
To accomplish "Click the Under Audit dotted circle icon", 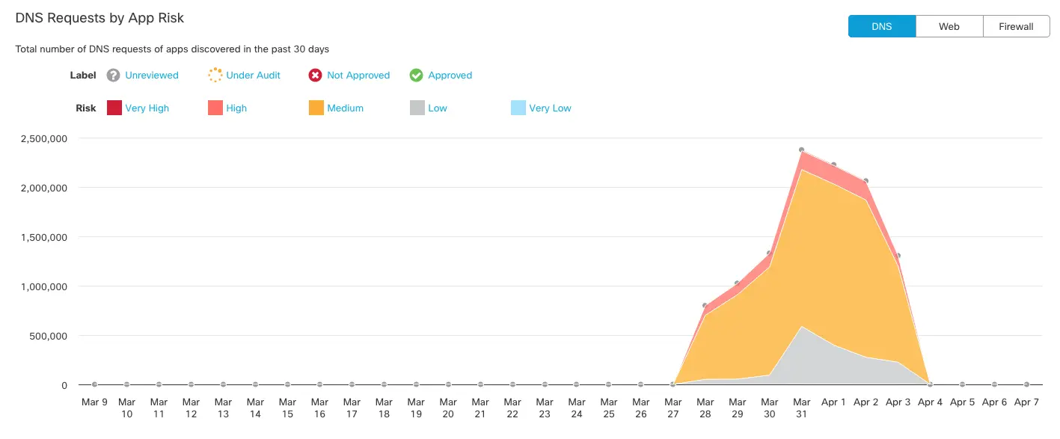I will [215, 75].
